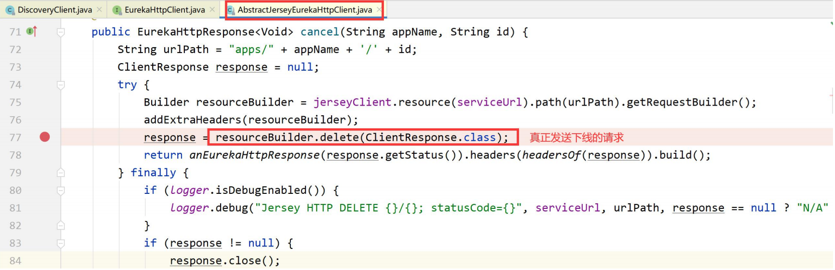
Task: Click the interface icon on EurekaHttpClient.java tab
Action: click(117, 10)
